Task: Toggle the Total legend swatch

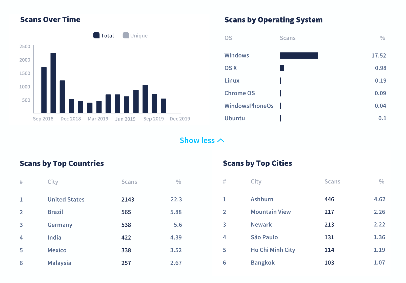Action: click(x=97, y=35)
